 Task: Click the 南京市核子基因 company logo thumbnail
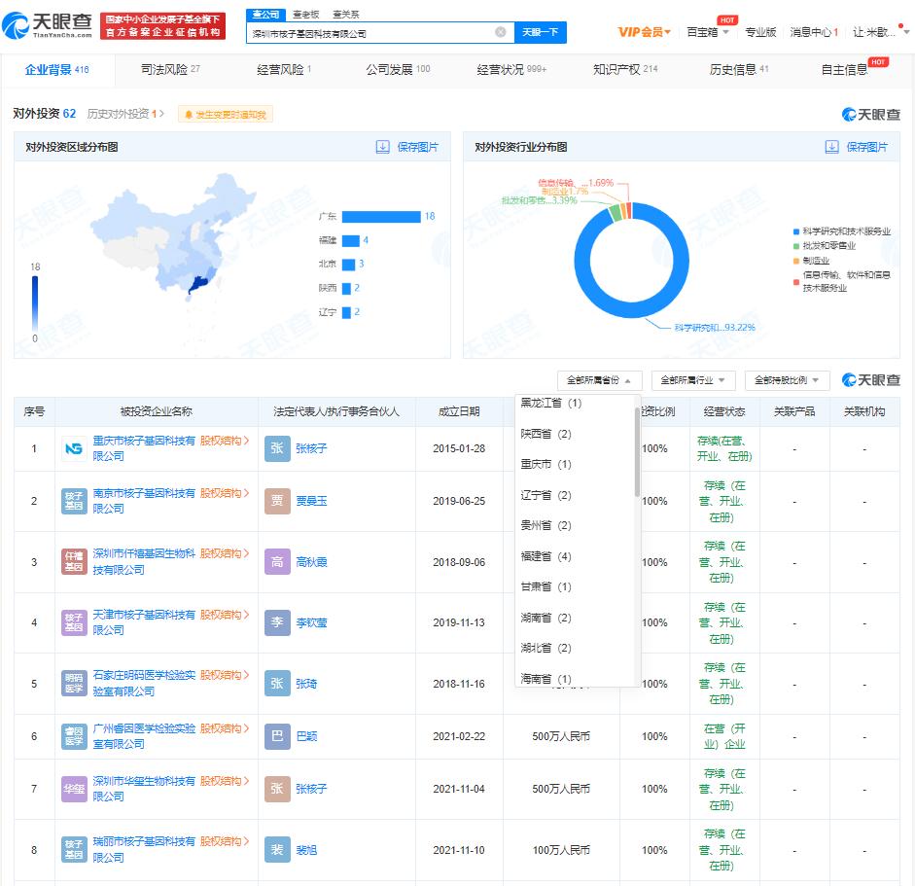tap(74, 501)
